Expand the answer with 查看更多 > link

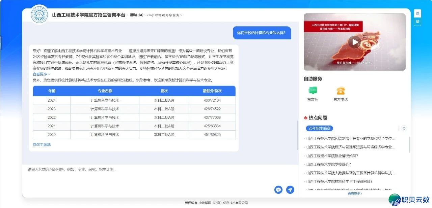pyautogui.click(x=41, y=74)
